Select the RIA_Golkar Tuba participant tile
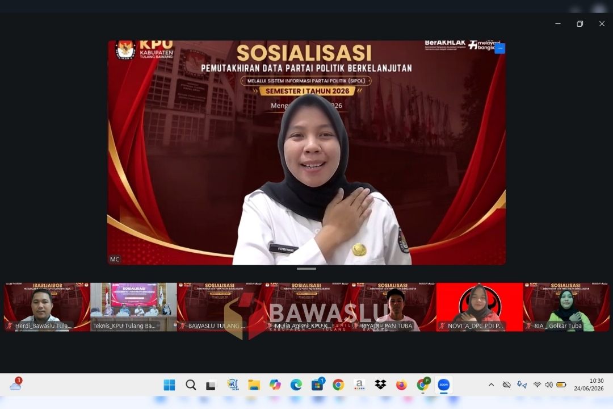 pyautogui.click(x=566, y=307)
